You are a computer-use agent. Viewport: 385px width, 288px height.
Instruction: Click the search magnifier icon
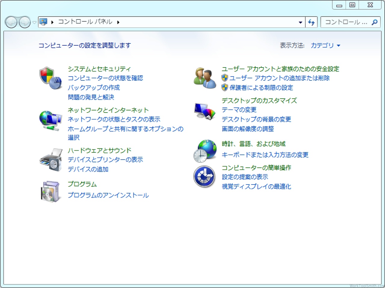pos(374,22)
